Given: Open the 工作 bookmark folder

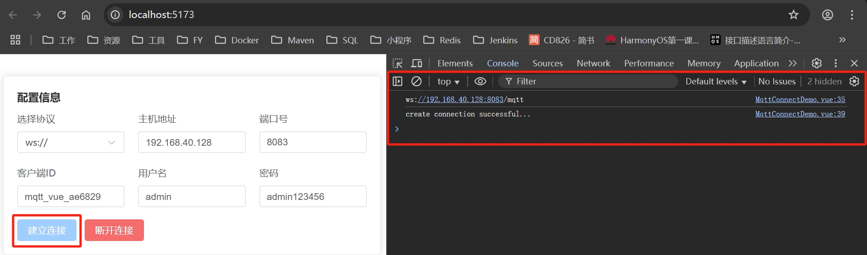Looking at the screenshot, I should [59, 40].
